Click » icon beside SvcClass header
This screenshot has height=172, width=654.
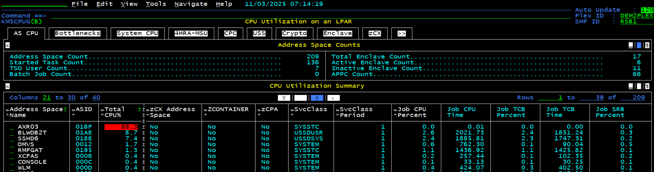pos(292,110)
